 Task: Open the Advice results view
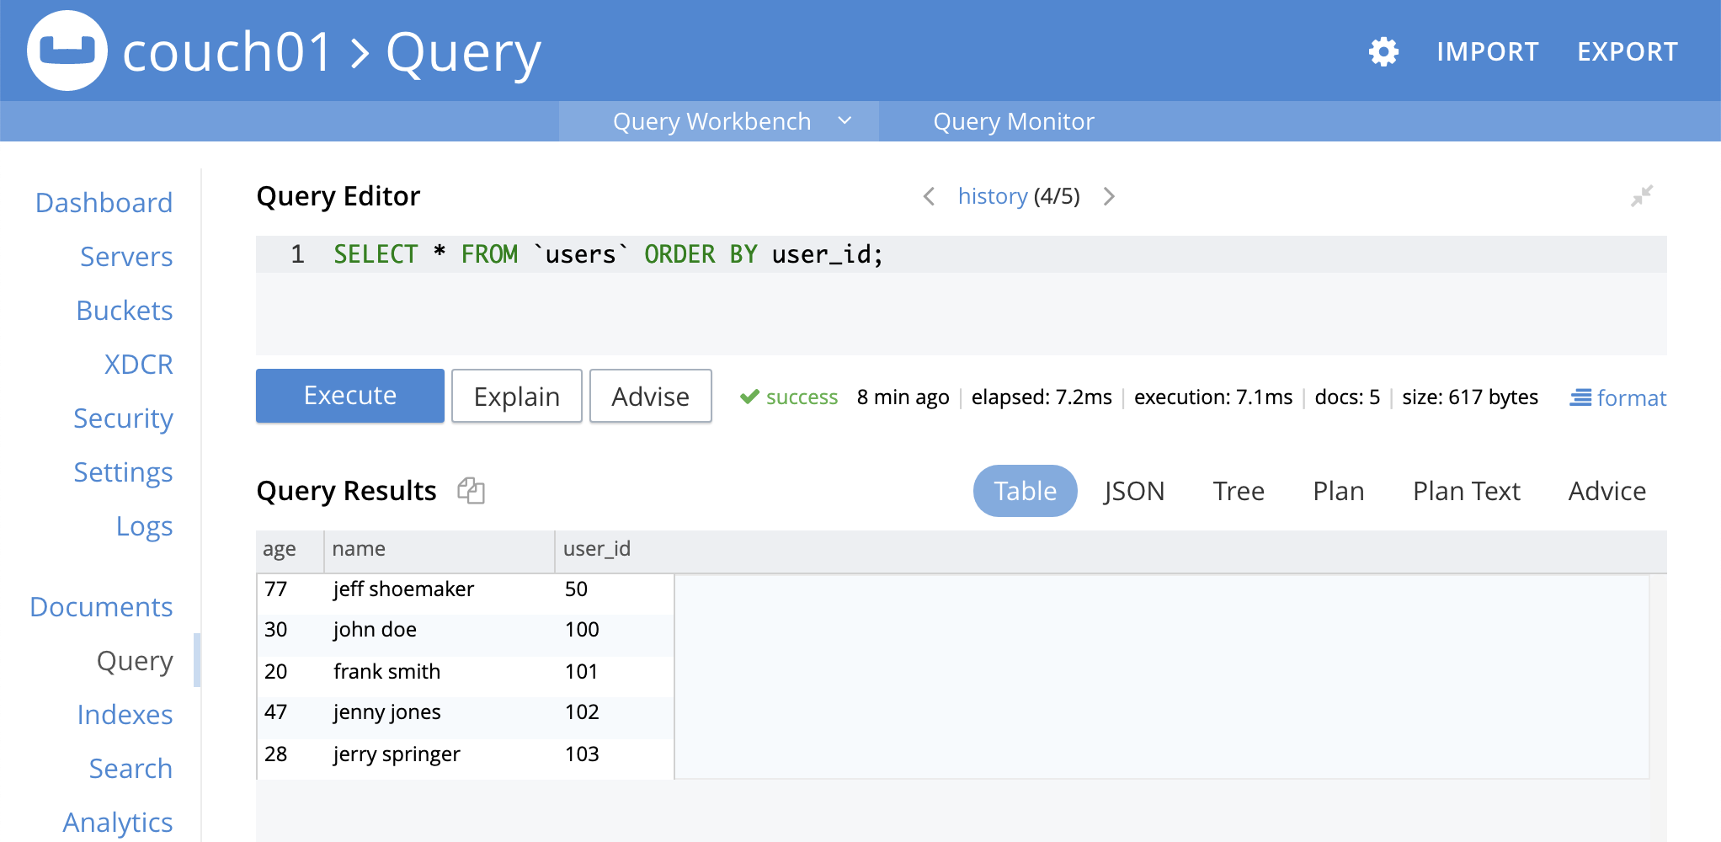[1606, 491]
